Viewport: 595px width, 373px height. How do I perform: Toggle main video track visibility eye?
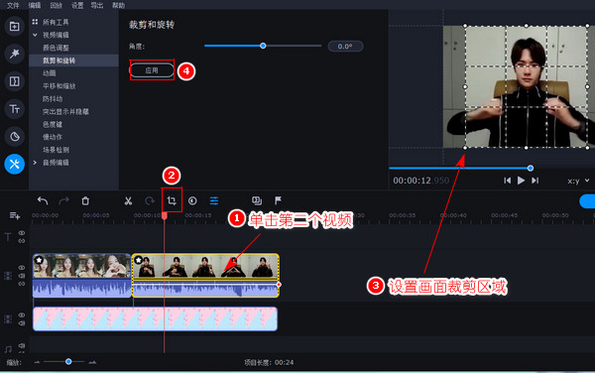(x=22, y=268)
